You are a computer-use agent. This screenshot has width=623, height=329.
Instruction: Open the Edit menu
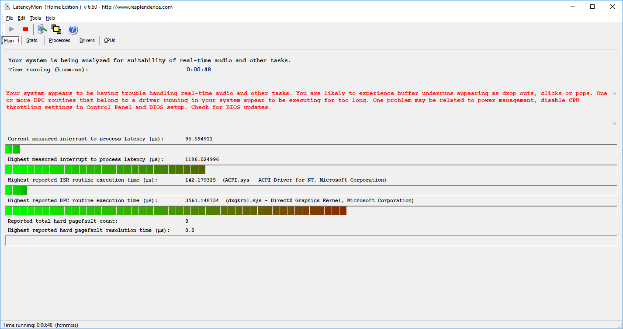pyautogui.click(x=22, y=18)
